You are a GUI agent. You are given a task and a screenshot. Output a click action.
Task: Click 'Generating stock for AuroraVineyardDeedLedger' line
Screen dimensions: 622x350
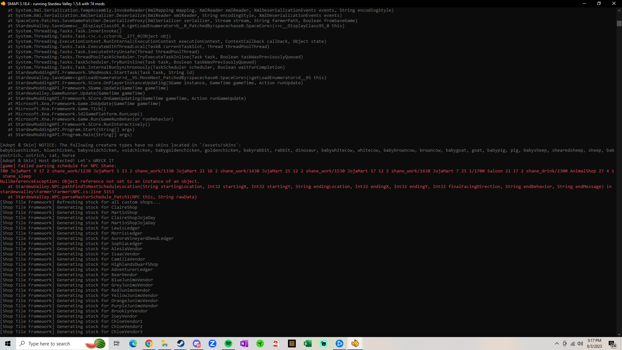pos(87,239)
